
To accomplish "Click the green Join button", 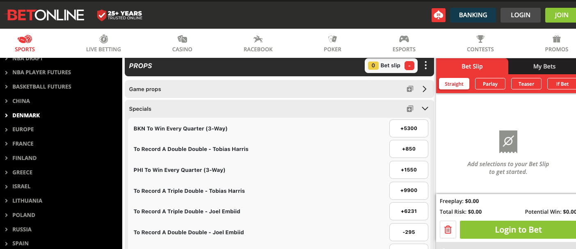I will pyautogui.click(x=561, y=15).
